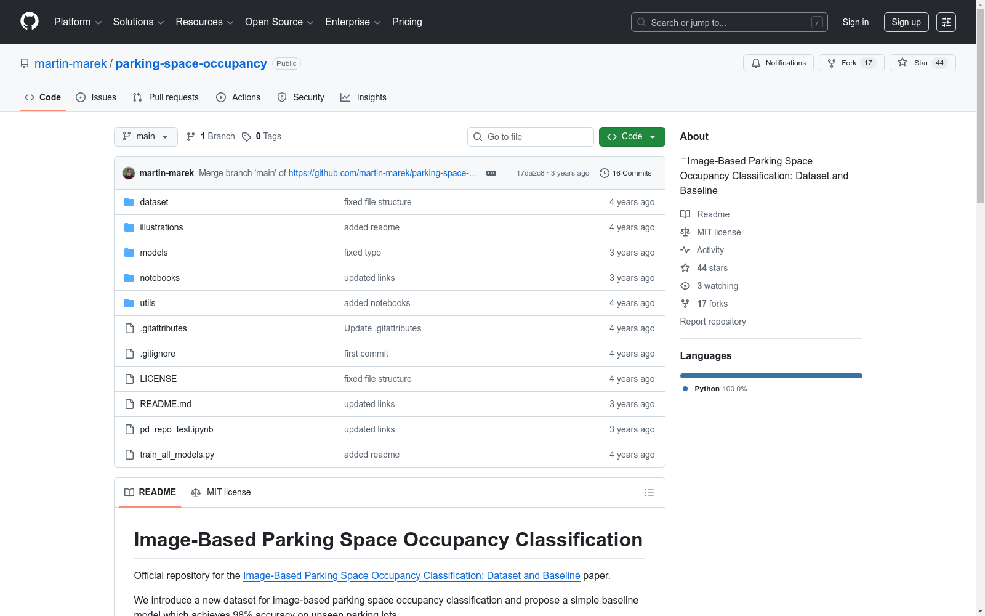Click the repository icon before martin-marek

25,63
